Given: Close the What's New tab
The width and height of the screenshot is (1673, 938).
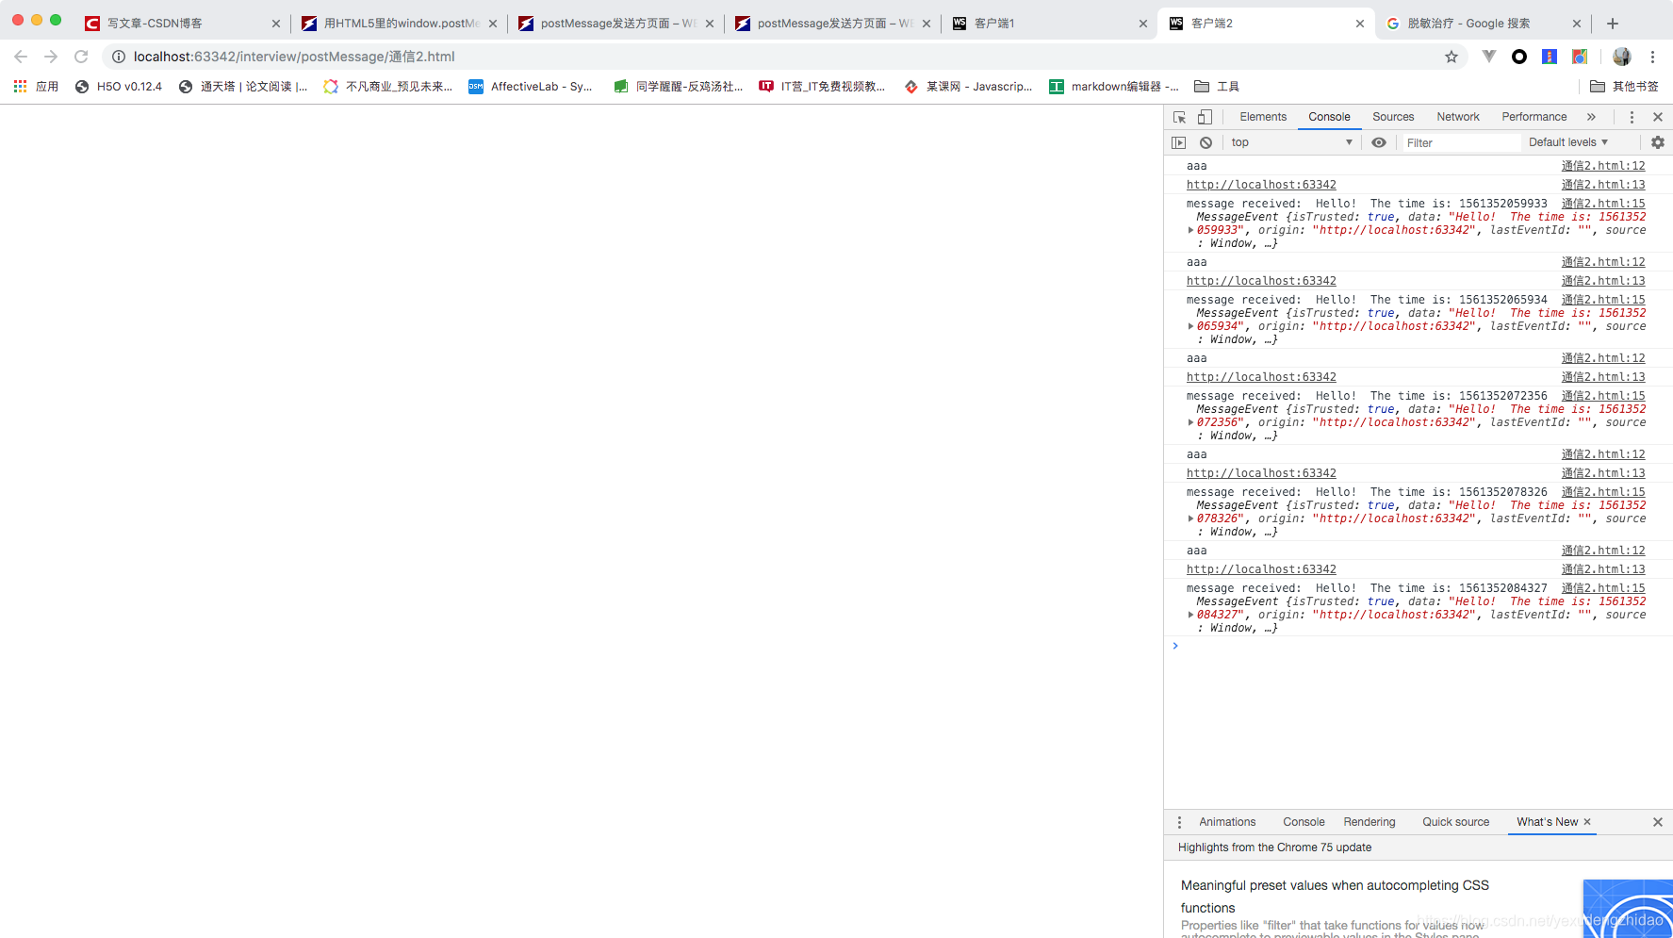Looking at the screenshot, I should [1587, 822].
